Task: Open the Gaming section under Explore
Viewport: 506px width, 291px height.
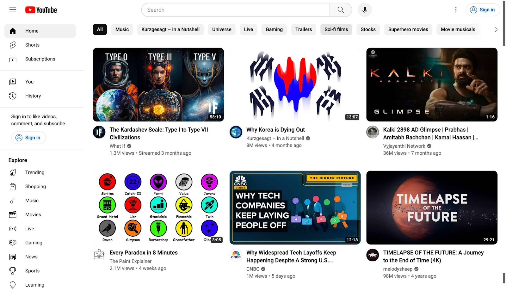Action: [34, 243]
